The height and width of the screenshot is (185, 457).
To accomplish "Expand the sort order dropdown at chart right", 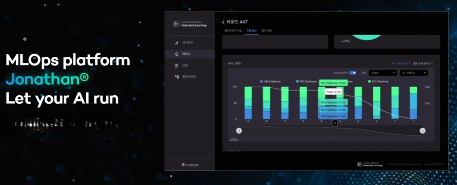I will 414,72.
